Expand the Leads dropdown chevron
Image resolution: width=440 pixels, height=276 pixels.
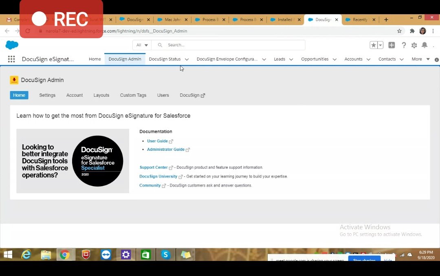(291, 59)
